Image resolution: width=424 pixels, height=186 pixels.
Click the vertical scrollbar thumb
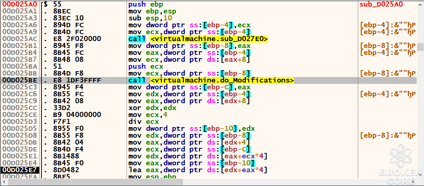click(420, 47)
